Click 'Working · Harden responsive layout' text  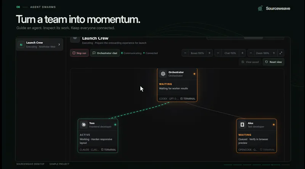coord(96,141)
